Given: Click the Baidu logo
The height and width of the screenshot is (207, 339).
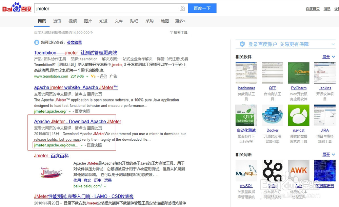Looking at the screenshot, I should [x=17, y=8].
